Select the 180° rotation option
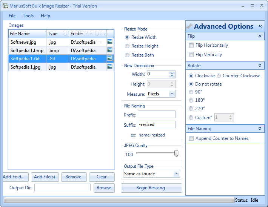This screenshot has height=207, width=268. pos(191,100)
